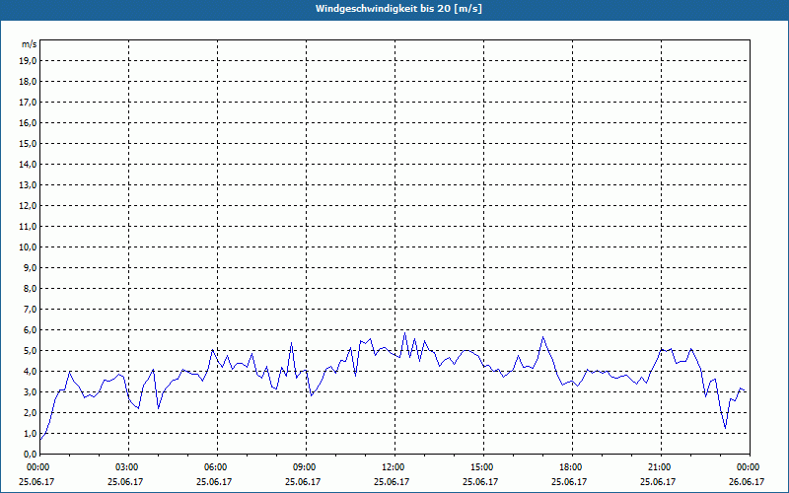The width and height of the screenshot is (789, 493).
Task: Click the 25.06.17 date beneath 06:00
Action: click(214, 482)
